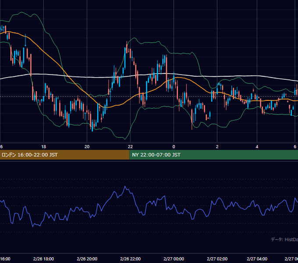Click the ロンドン 16:00-22:00 JST session bar
The height and width of the screenshot is (263, 298).
(64, 155)
